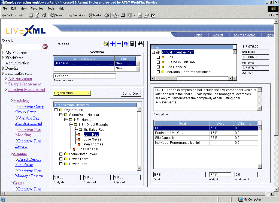Collapse the NE - Direct Reports node
279x203 pixels.
71,124
